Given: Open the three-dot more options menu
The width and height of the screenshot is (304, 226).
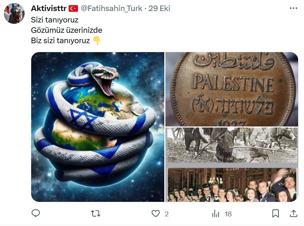Looking at the screenshot, I should 294,8.
